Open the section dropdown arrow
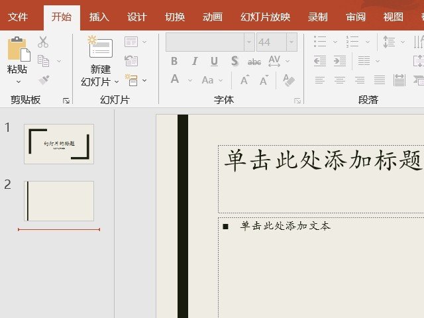The image size is (424, 318). coord(144,80)
